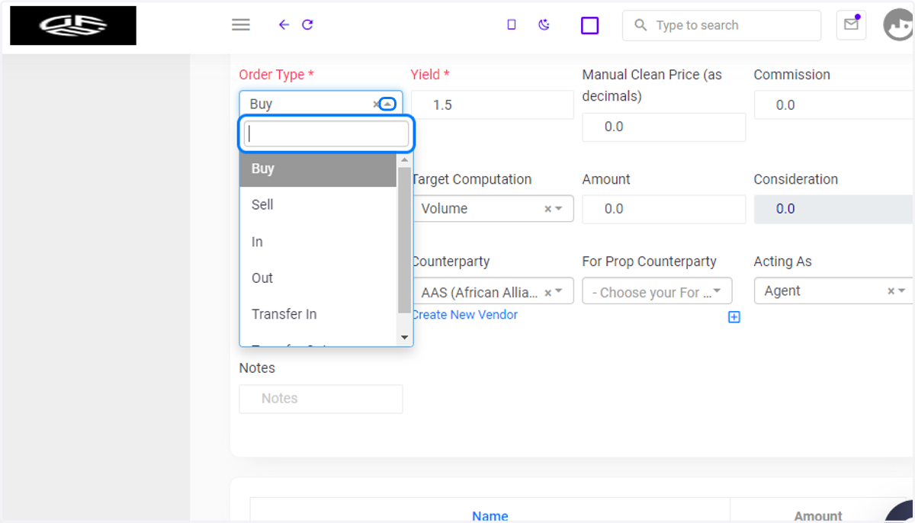Open the For Prop Counterparty dropdown
This screenshot has width=915, height=523.
point(657,291)
